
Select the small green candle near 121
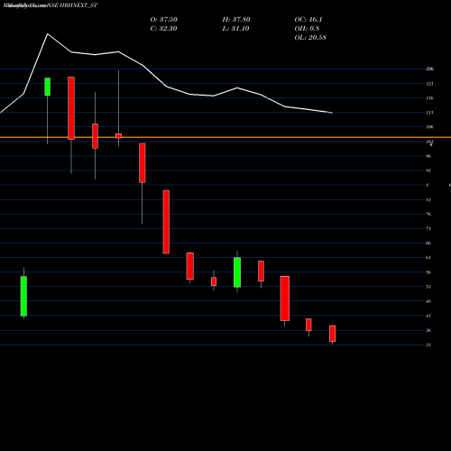(48, 87)
